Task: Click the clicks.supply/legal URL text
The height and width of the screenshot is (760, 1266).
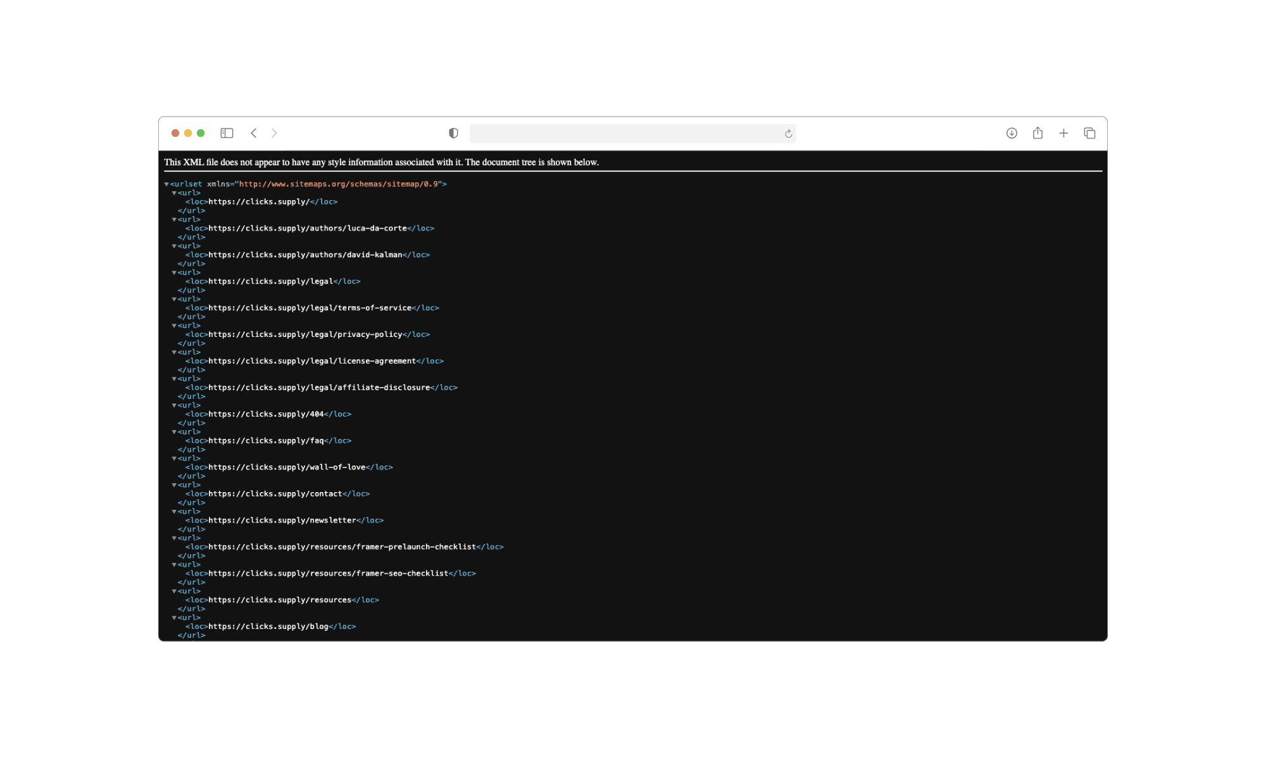Action: coord(270,282)
